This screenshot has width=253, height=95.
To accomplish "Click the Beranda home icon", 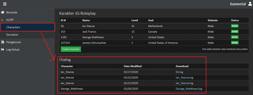I will coord(3,12).
